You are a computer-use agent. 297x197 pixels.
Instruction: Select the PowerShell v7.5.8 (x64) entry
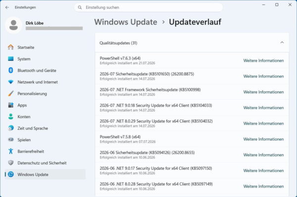tap(192, 139)
